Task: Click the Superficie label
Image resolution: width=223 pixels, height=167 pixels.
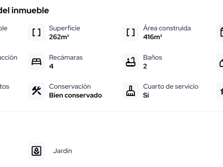Action: click(x=65, y=28)
